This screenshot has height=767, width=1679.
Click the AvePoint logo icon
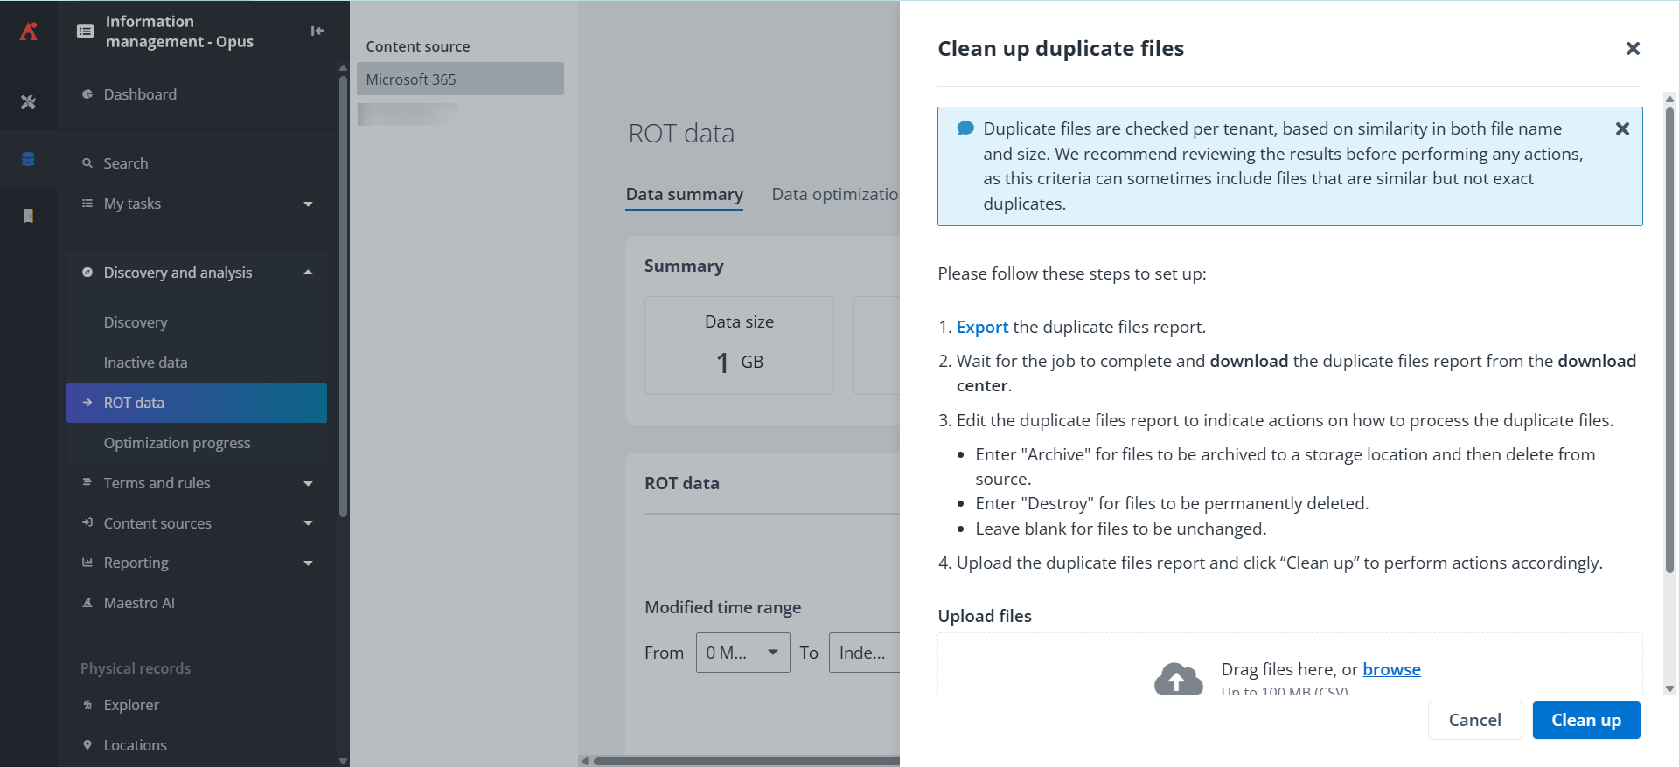coord(29,31)
